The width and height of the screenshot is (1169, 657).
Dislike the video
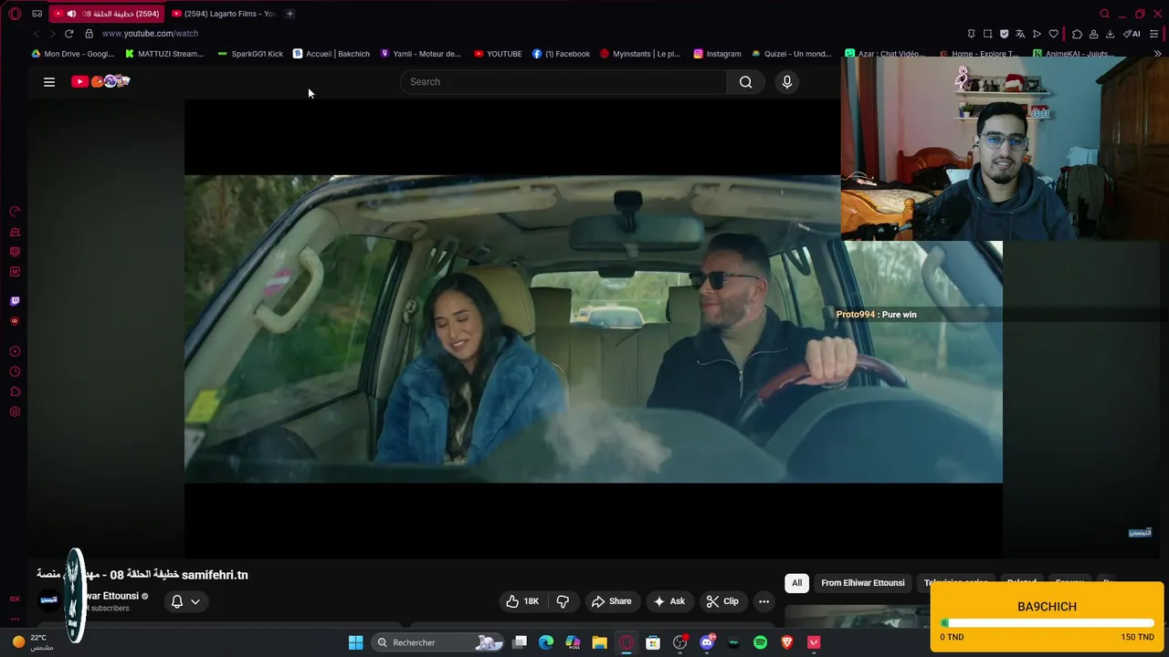[563, 601]
